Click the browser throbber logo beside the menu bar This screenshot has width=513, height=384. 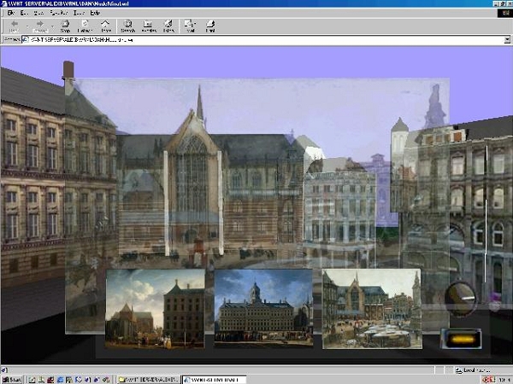pyautogui.click(x=504, y=13)
